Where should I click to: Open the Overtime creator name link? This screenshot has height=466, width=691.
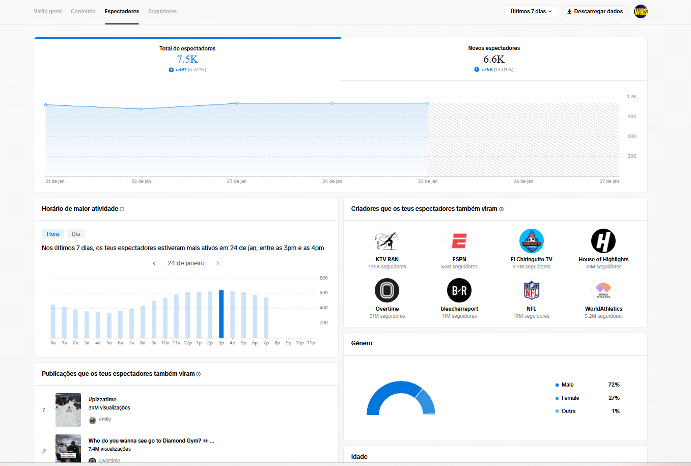[387, 309]
